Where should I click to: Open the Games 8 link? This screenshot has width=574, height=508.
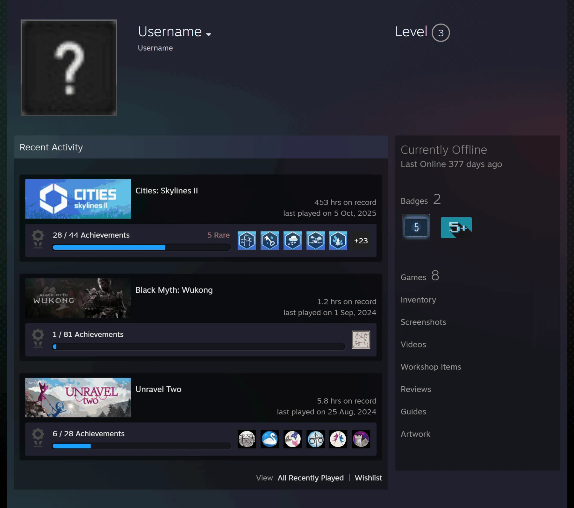420,276
